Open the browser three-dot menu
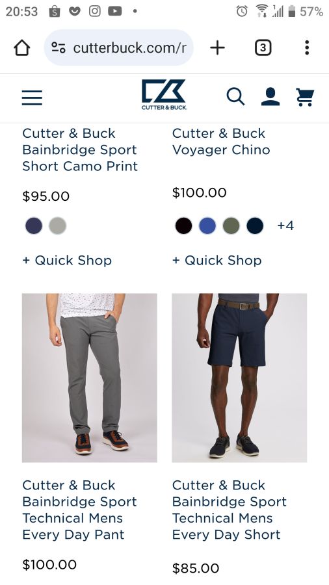329x585 pixels. pos(307,47)
